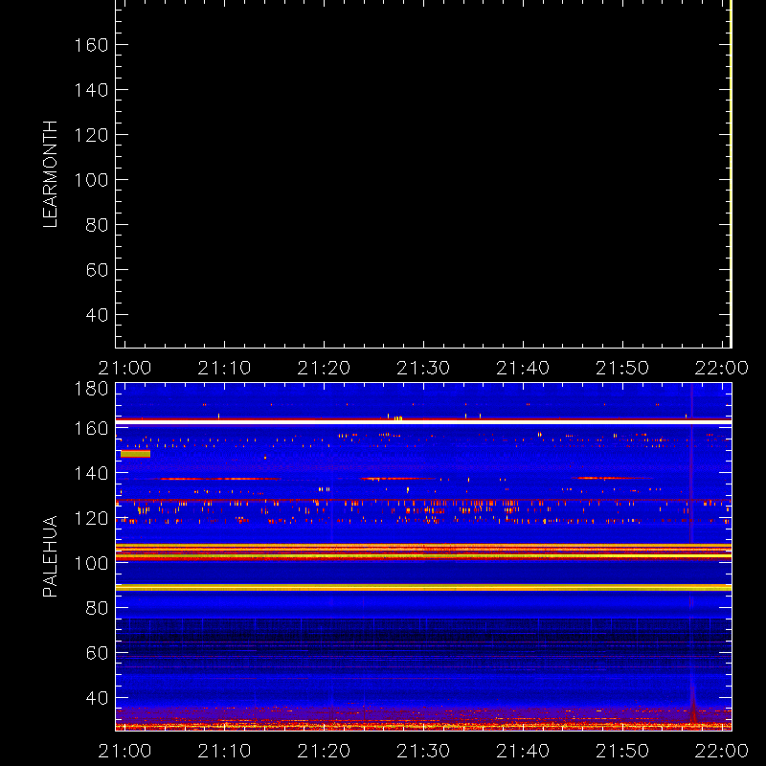Click the yellow band near 88 MHz in Palehua
This screenshot has height=766, width=766.
[423, 588]
